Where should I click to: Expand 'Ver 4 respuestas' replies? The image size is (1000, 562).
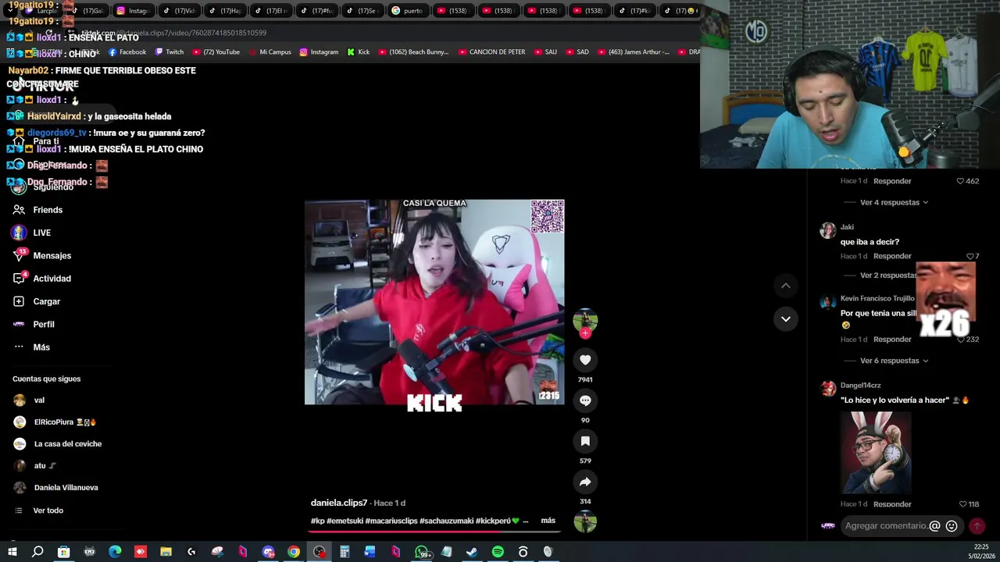tap(894, 202)
